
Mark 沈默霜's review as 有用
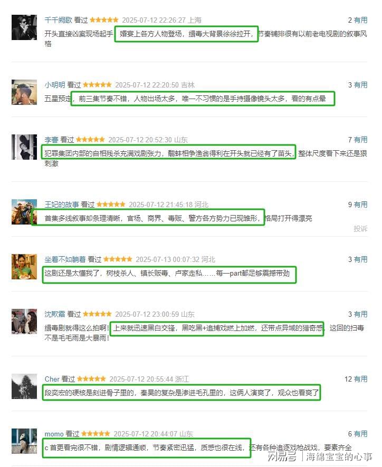[360, 314]
